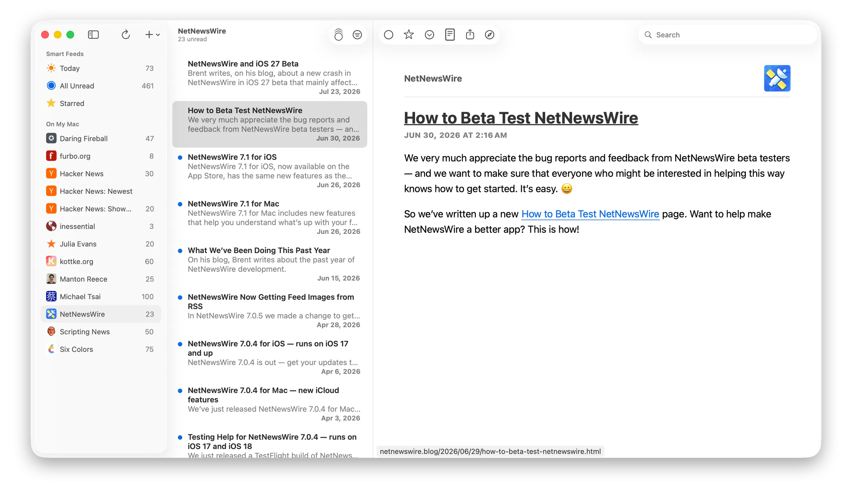Click the Manton Reece avatar icon
The width and height of the screenshot is (852, 499).
point(51,279)
